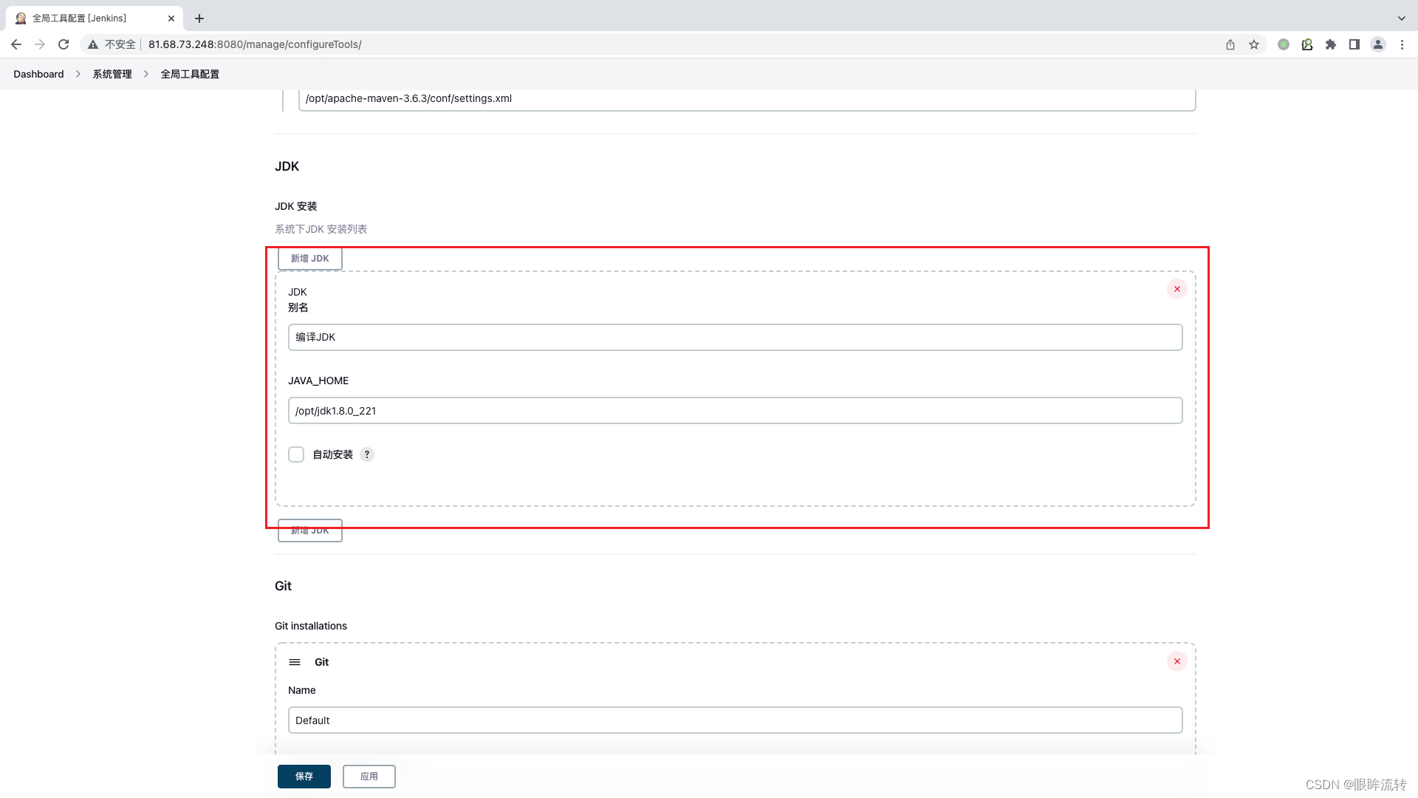This screenshot has width=1418, height=798.
Task: Close the Jenkins browser tab
Action: 171,18
